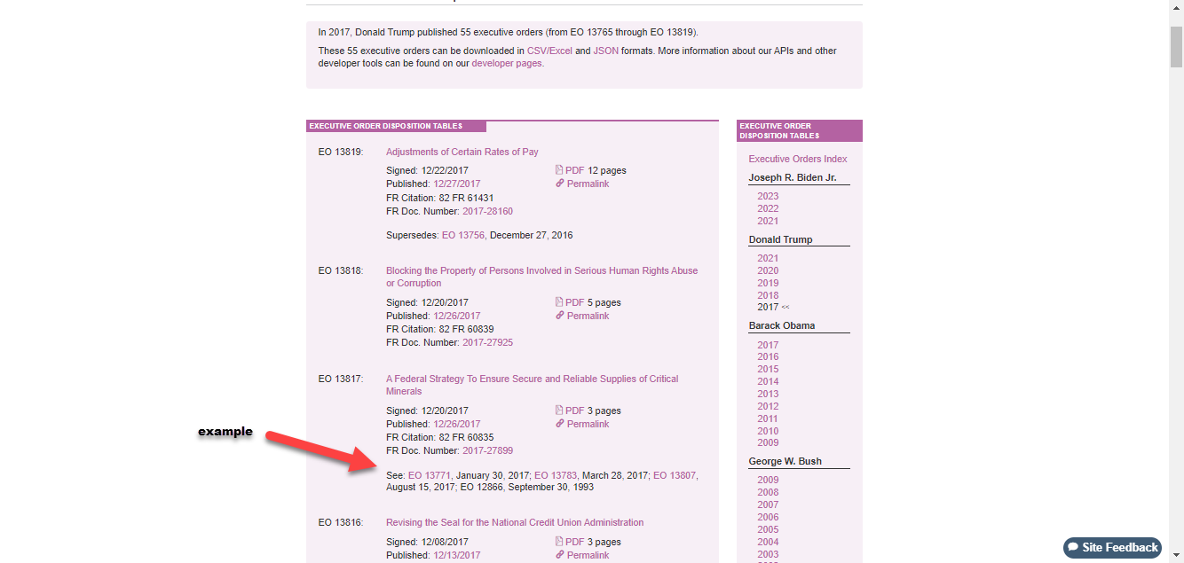
Task: Open FR Doc. Number 2017-28160
Action: click(x=487, y=211)
